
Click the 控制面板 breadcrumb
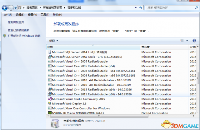pos(32,7)
